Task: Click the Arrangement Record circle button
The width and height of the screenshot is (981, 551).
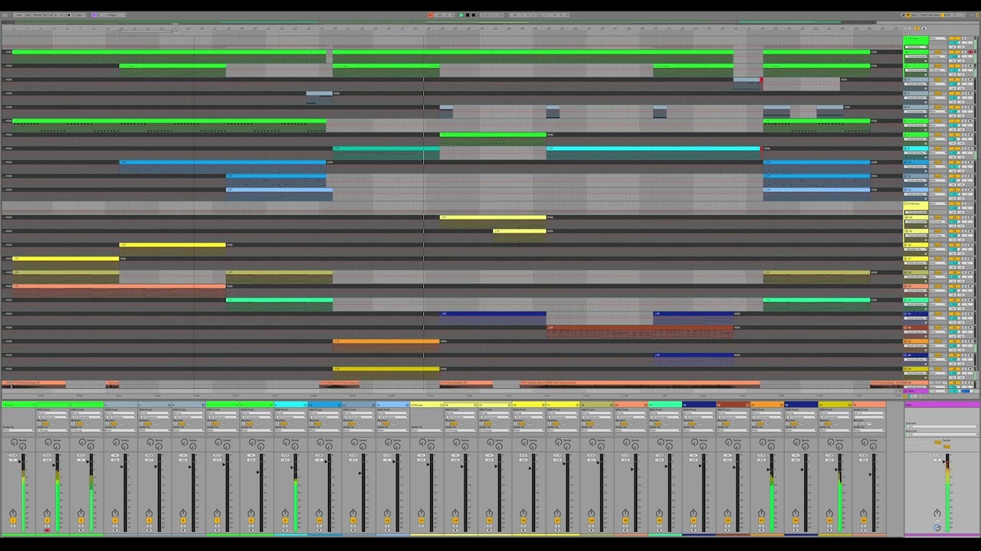Action: click(474, 15)
